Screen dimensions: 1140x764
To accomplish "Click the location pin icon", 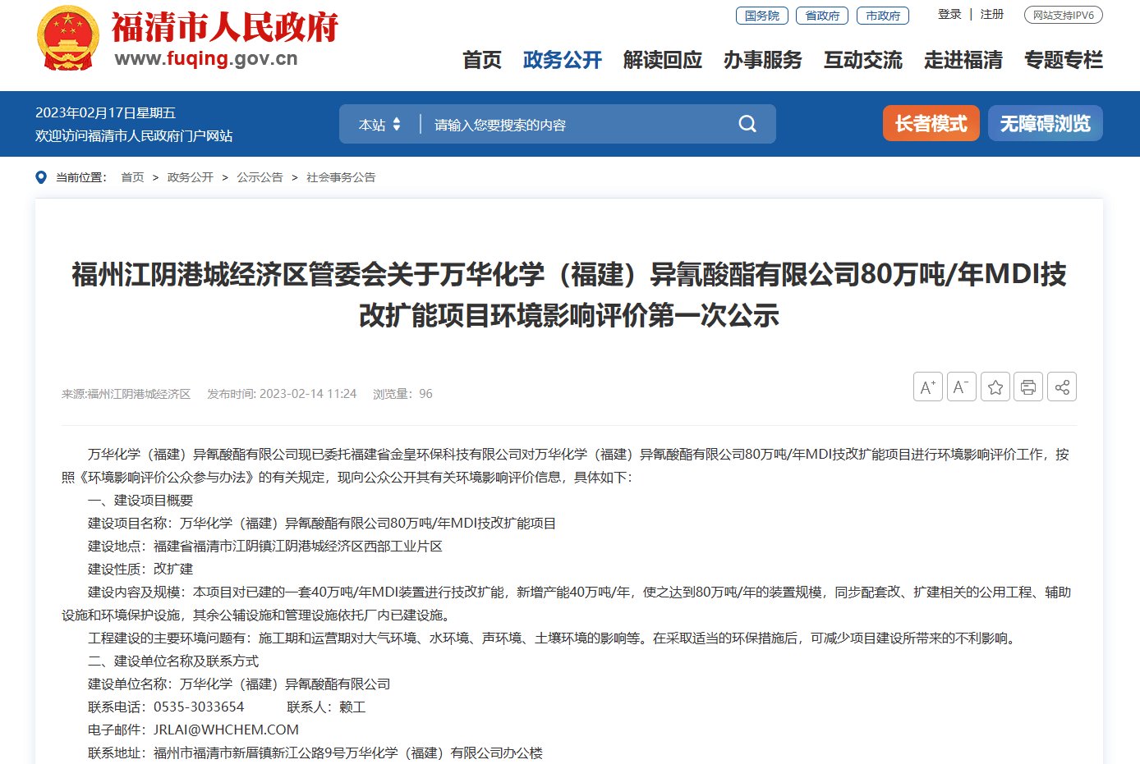I will [x=41, y=177].
